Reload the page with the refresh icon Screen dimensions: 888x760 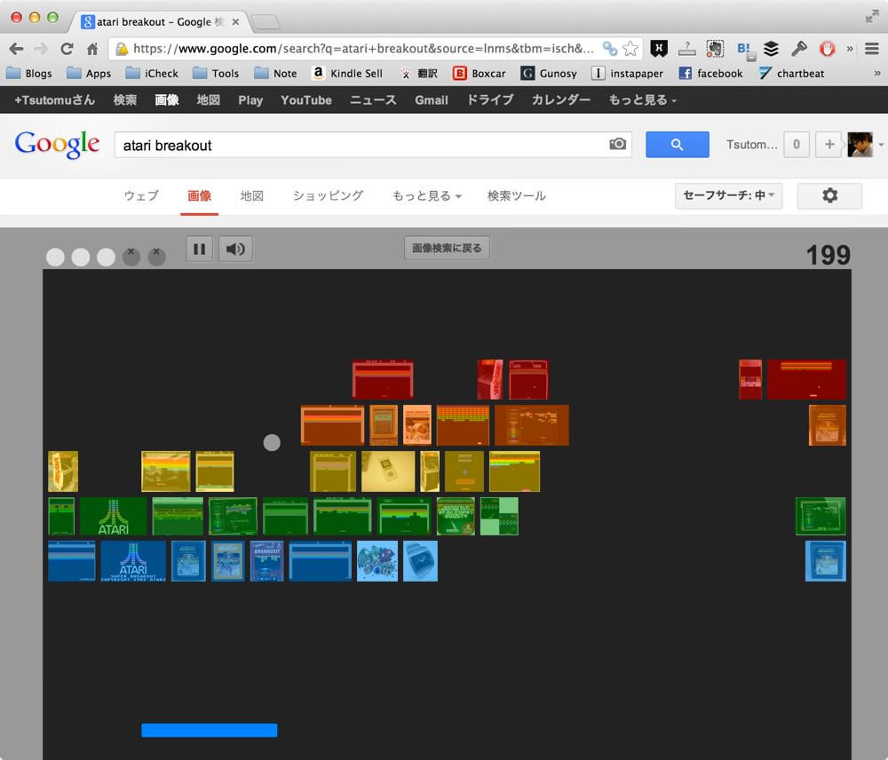tap(67, 49)
